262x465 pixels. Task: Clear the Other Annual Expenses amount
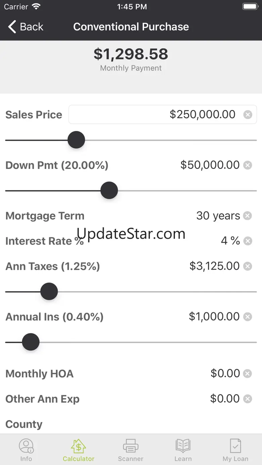[x=248, y=399]
